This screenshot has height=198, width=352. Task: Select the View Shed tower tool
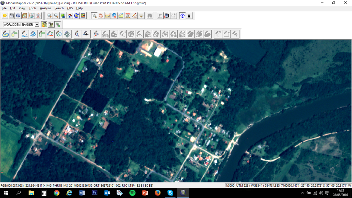pos(128,15)
